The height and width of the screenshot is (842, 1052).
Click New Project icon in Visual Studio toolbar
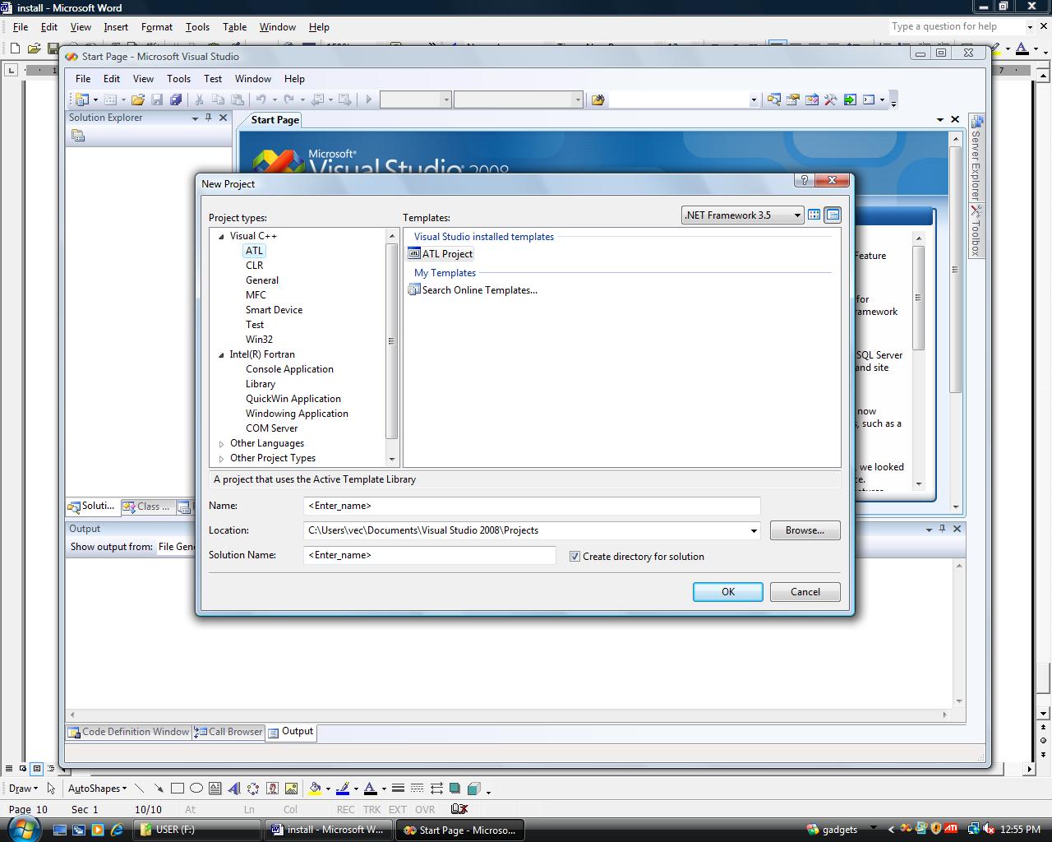pos(82,99)
